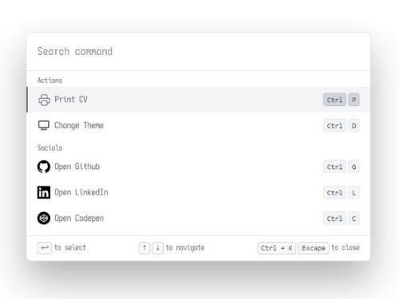399x299 pixels.
Task: Open Github from the Socials list
Action: (199, 167)
